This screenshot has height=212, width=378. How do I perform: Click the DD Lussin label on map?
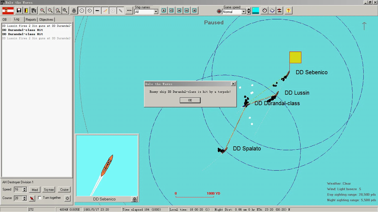coord(297,93)
